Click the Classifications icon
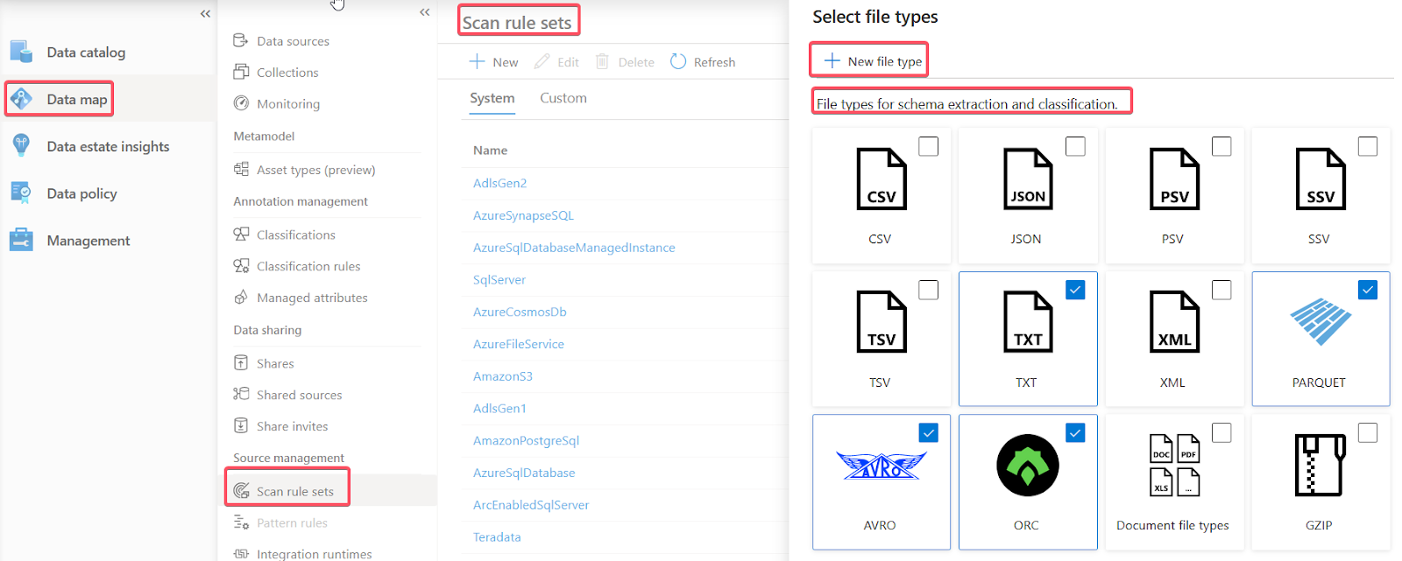The width and height of the screenshot is (1402, 561). (x=241, y=234)
